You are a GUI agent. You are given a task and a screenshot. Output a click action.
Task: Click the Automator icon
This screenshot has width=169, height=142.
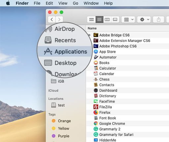(96, 57)
